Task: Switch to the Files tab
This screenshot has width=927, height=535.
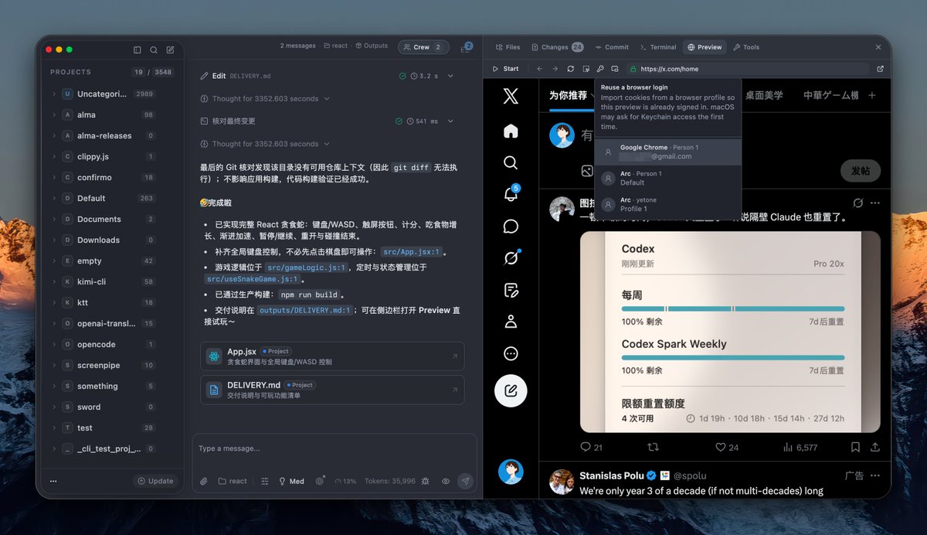Action: click(508, 47)
